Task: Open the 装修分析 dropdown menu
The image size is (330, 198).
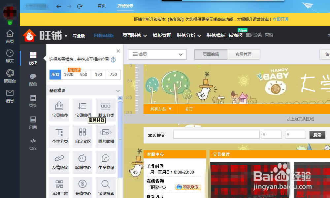Action: pos(189,35)
